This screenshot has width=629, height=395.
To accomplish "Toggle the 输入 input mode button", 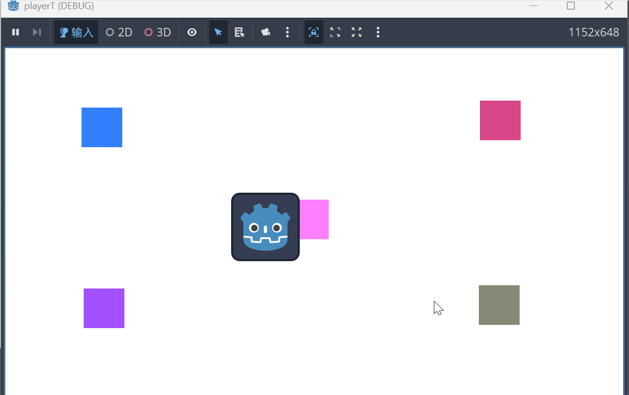I will click(76, 32).
